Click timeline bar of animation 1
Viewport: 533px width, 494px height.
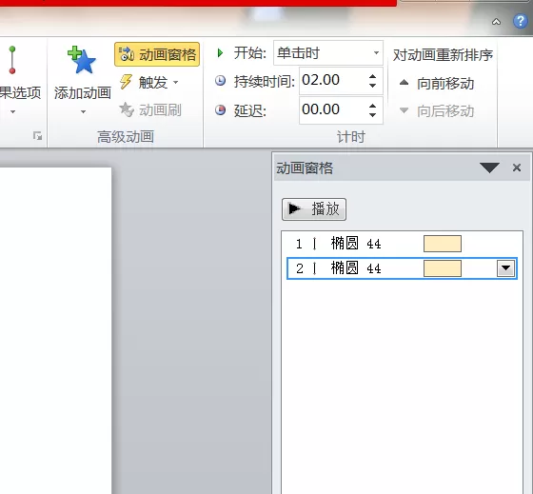point(443,244)
